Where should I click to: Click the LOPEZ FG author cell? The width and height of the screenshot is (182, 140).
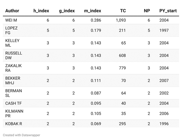(11, 31)
